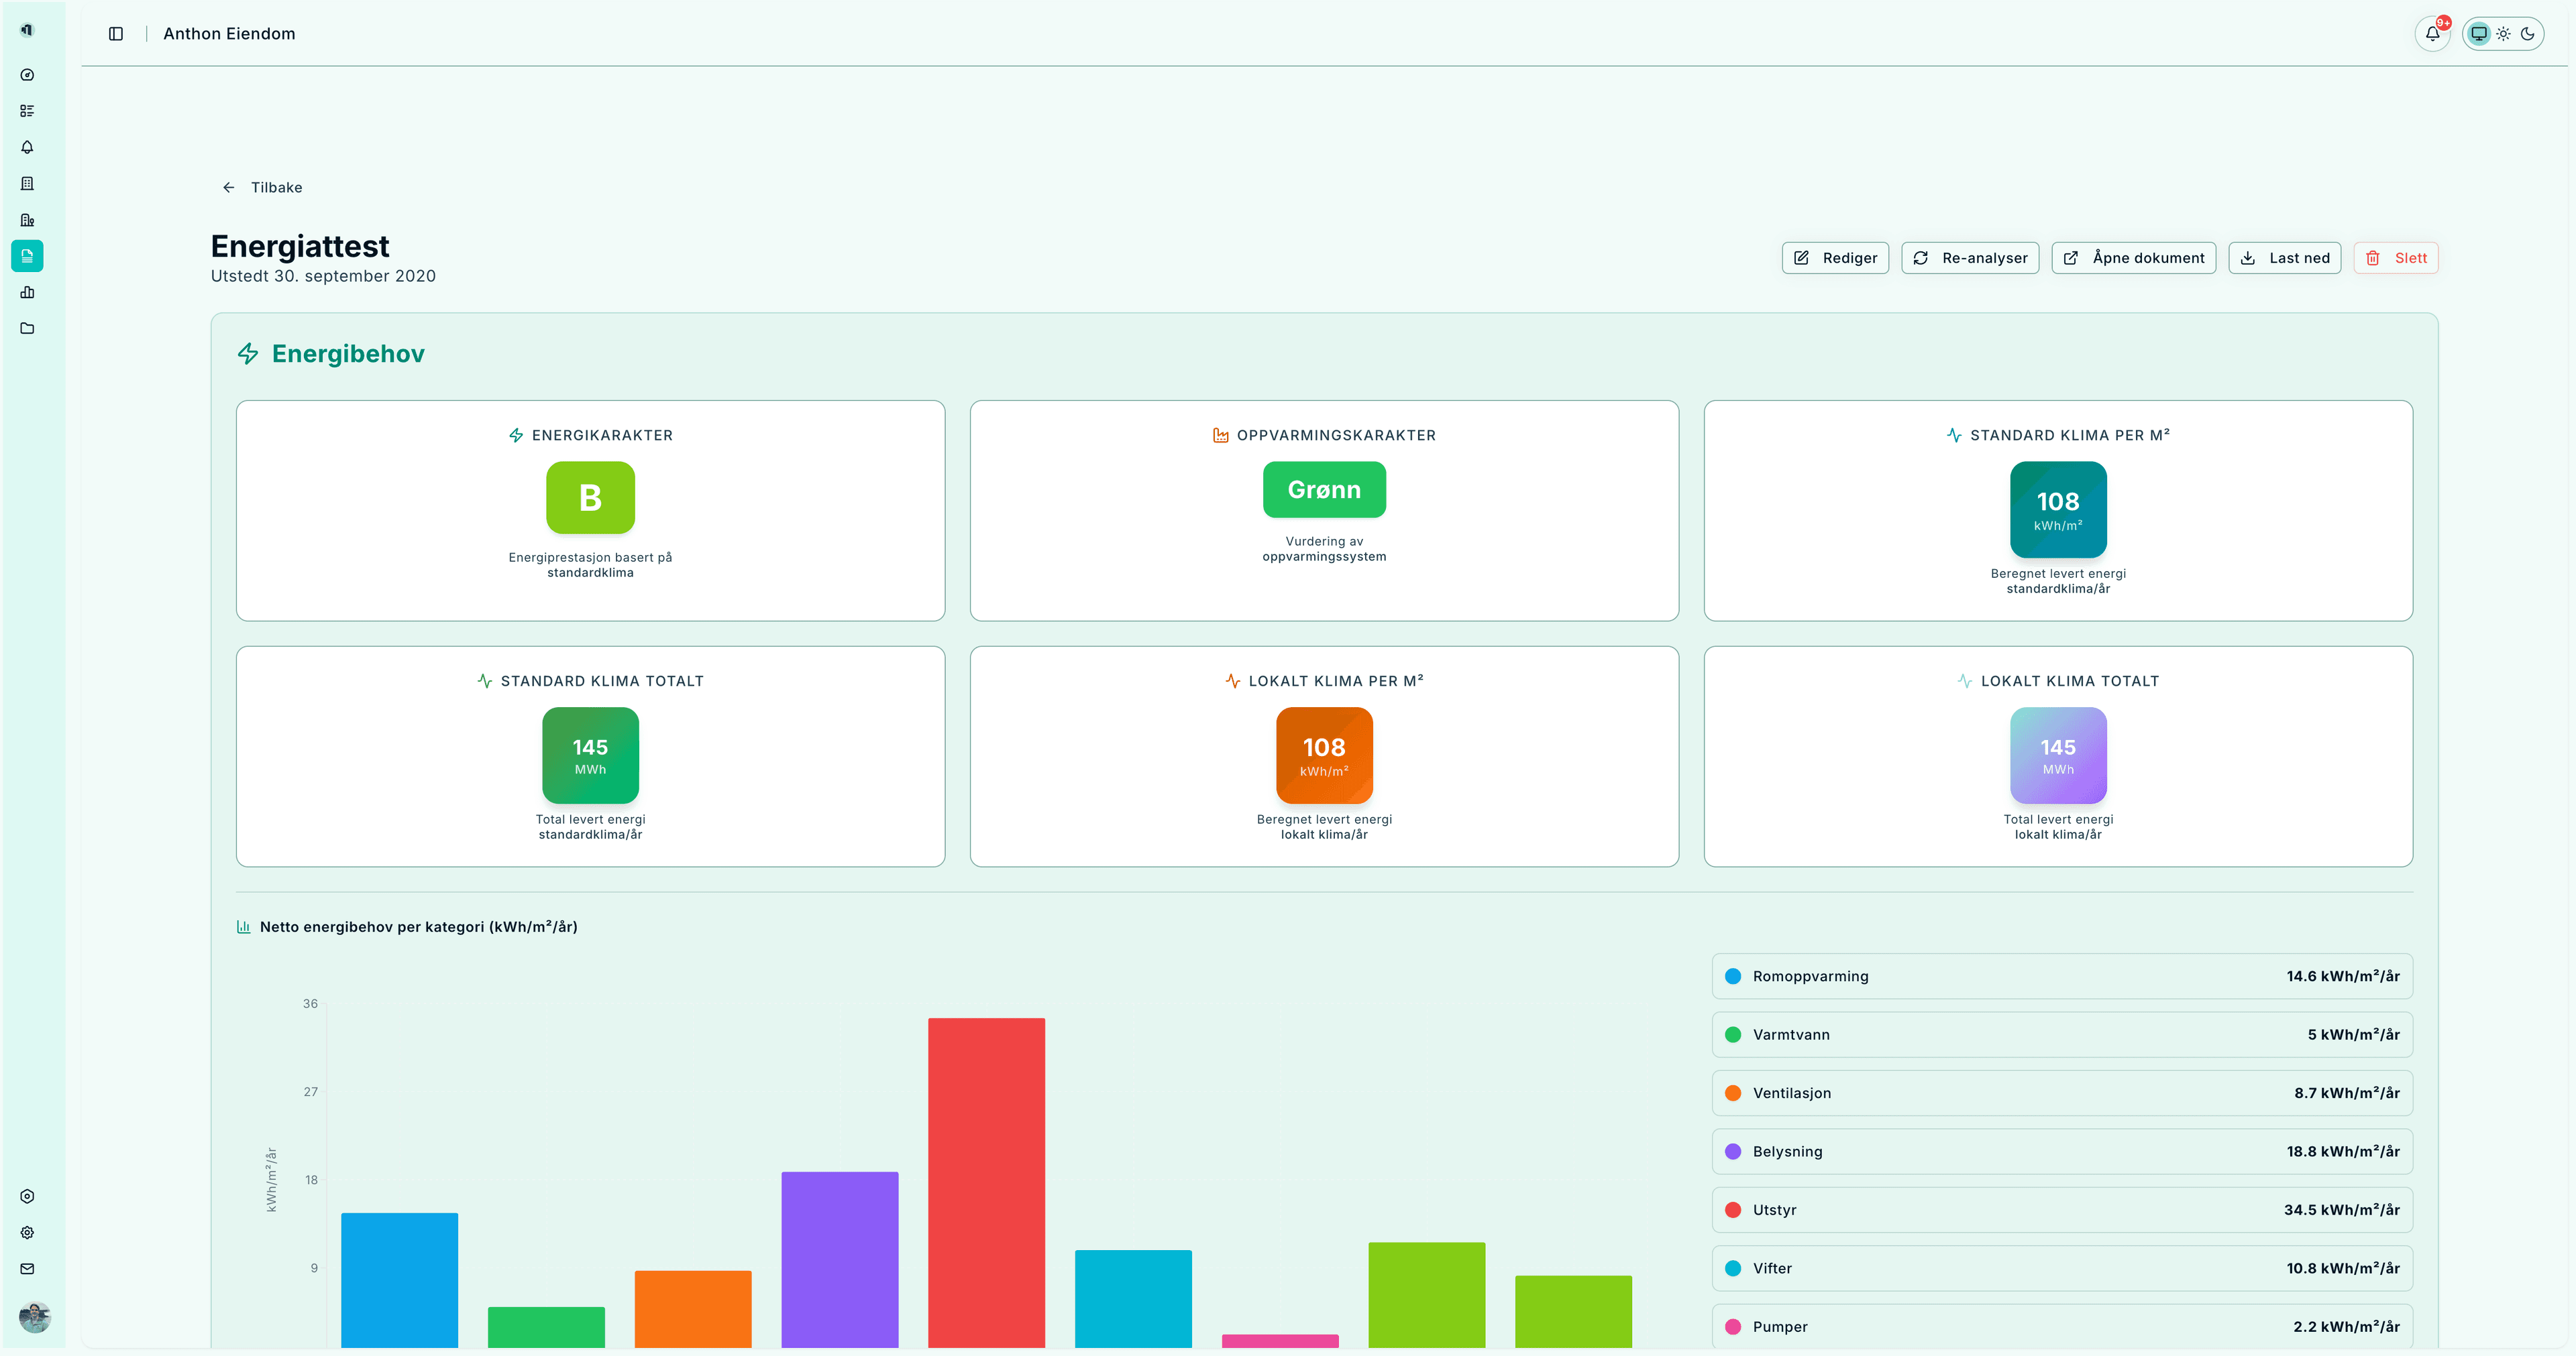Open the dashboard gauge icon in sidebar

(27, 75)
